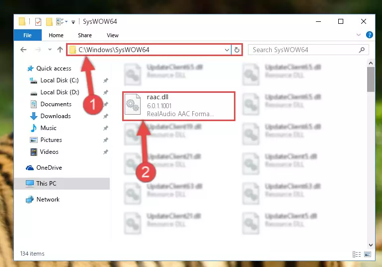Open the Help question mark icon
The height and width of the screenshot is (267, 382).
tap(369, 35)
